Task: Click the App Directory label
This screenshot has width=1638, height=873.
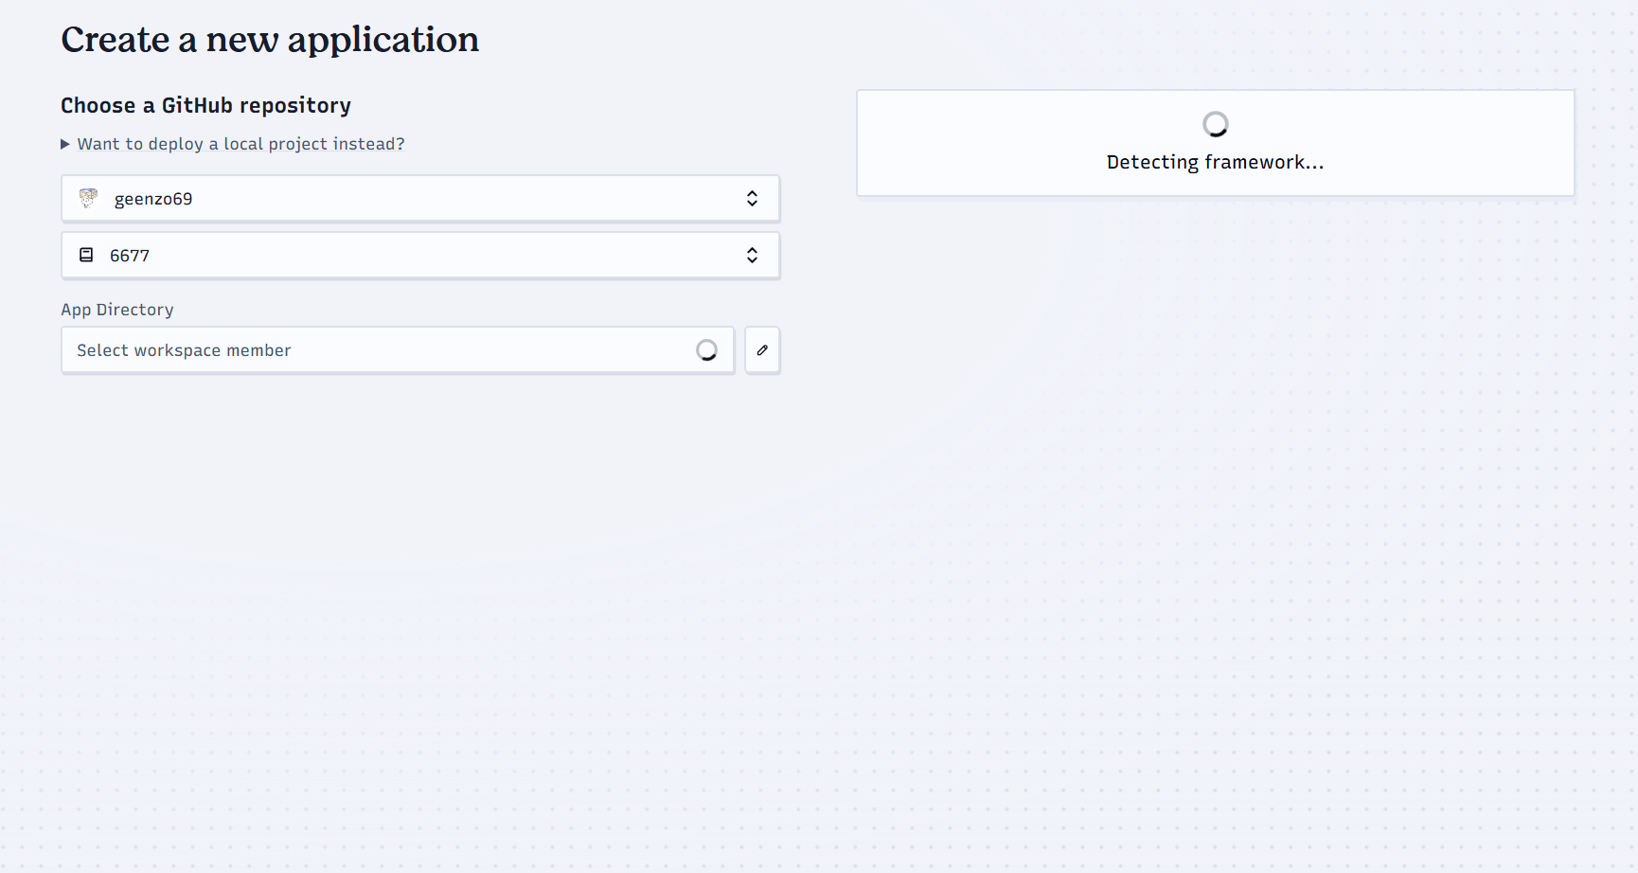Action: [117, 310]
